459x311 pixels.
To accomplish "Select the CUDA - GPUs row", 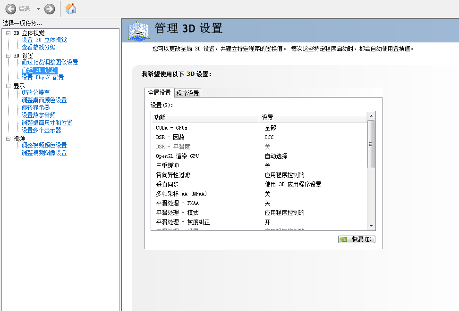I will pyautogui.click(x=259, y=128).
